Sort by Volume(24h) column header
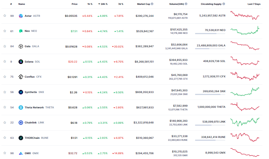This screenshot has width=269, height=159. (x=176, y=4)
